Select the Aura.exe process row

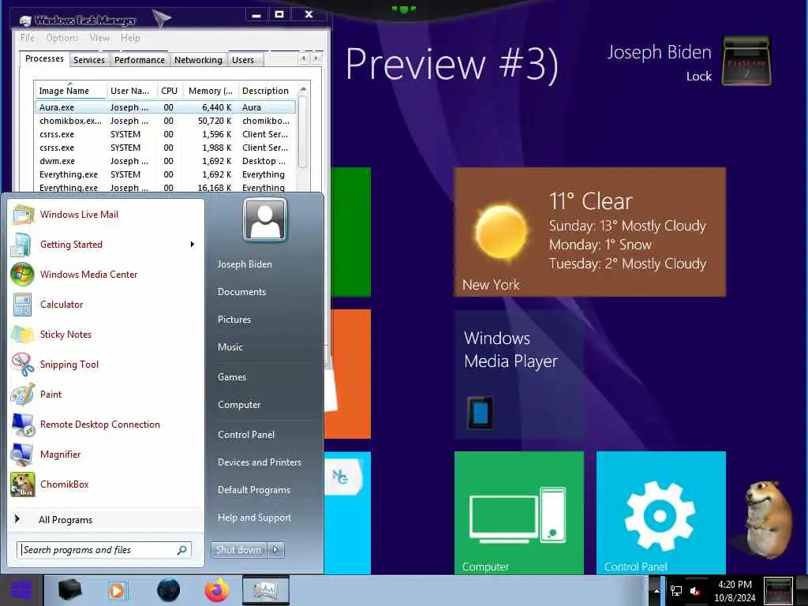(x=165, y=107)
